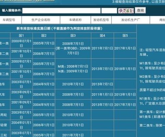Viewport: 165px width, 137px height.
Task: Click the N1类车 note line
Action: pyautogui.click(x=152, y=101)
